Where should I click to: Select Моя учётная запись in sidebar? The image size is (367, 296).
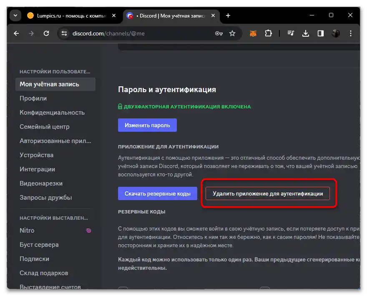pos(55,84)
